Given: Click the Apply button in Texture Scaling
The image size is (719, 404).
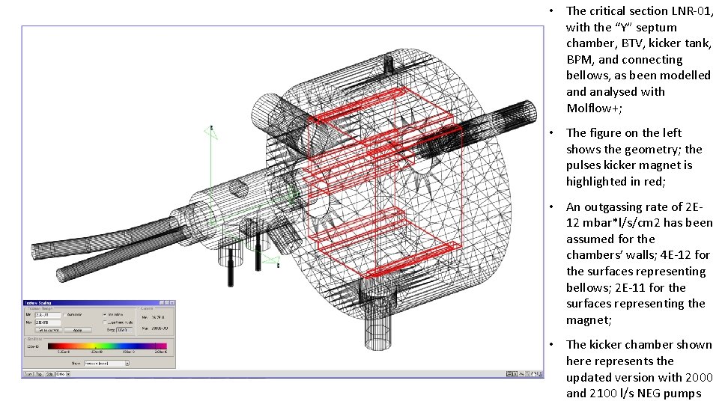Looking at the screenshot, I should click(77, 330).
